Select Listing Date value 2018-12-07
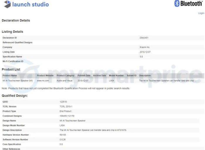The height and width of the screenshot is (150, 205). click(145, 52)
